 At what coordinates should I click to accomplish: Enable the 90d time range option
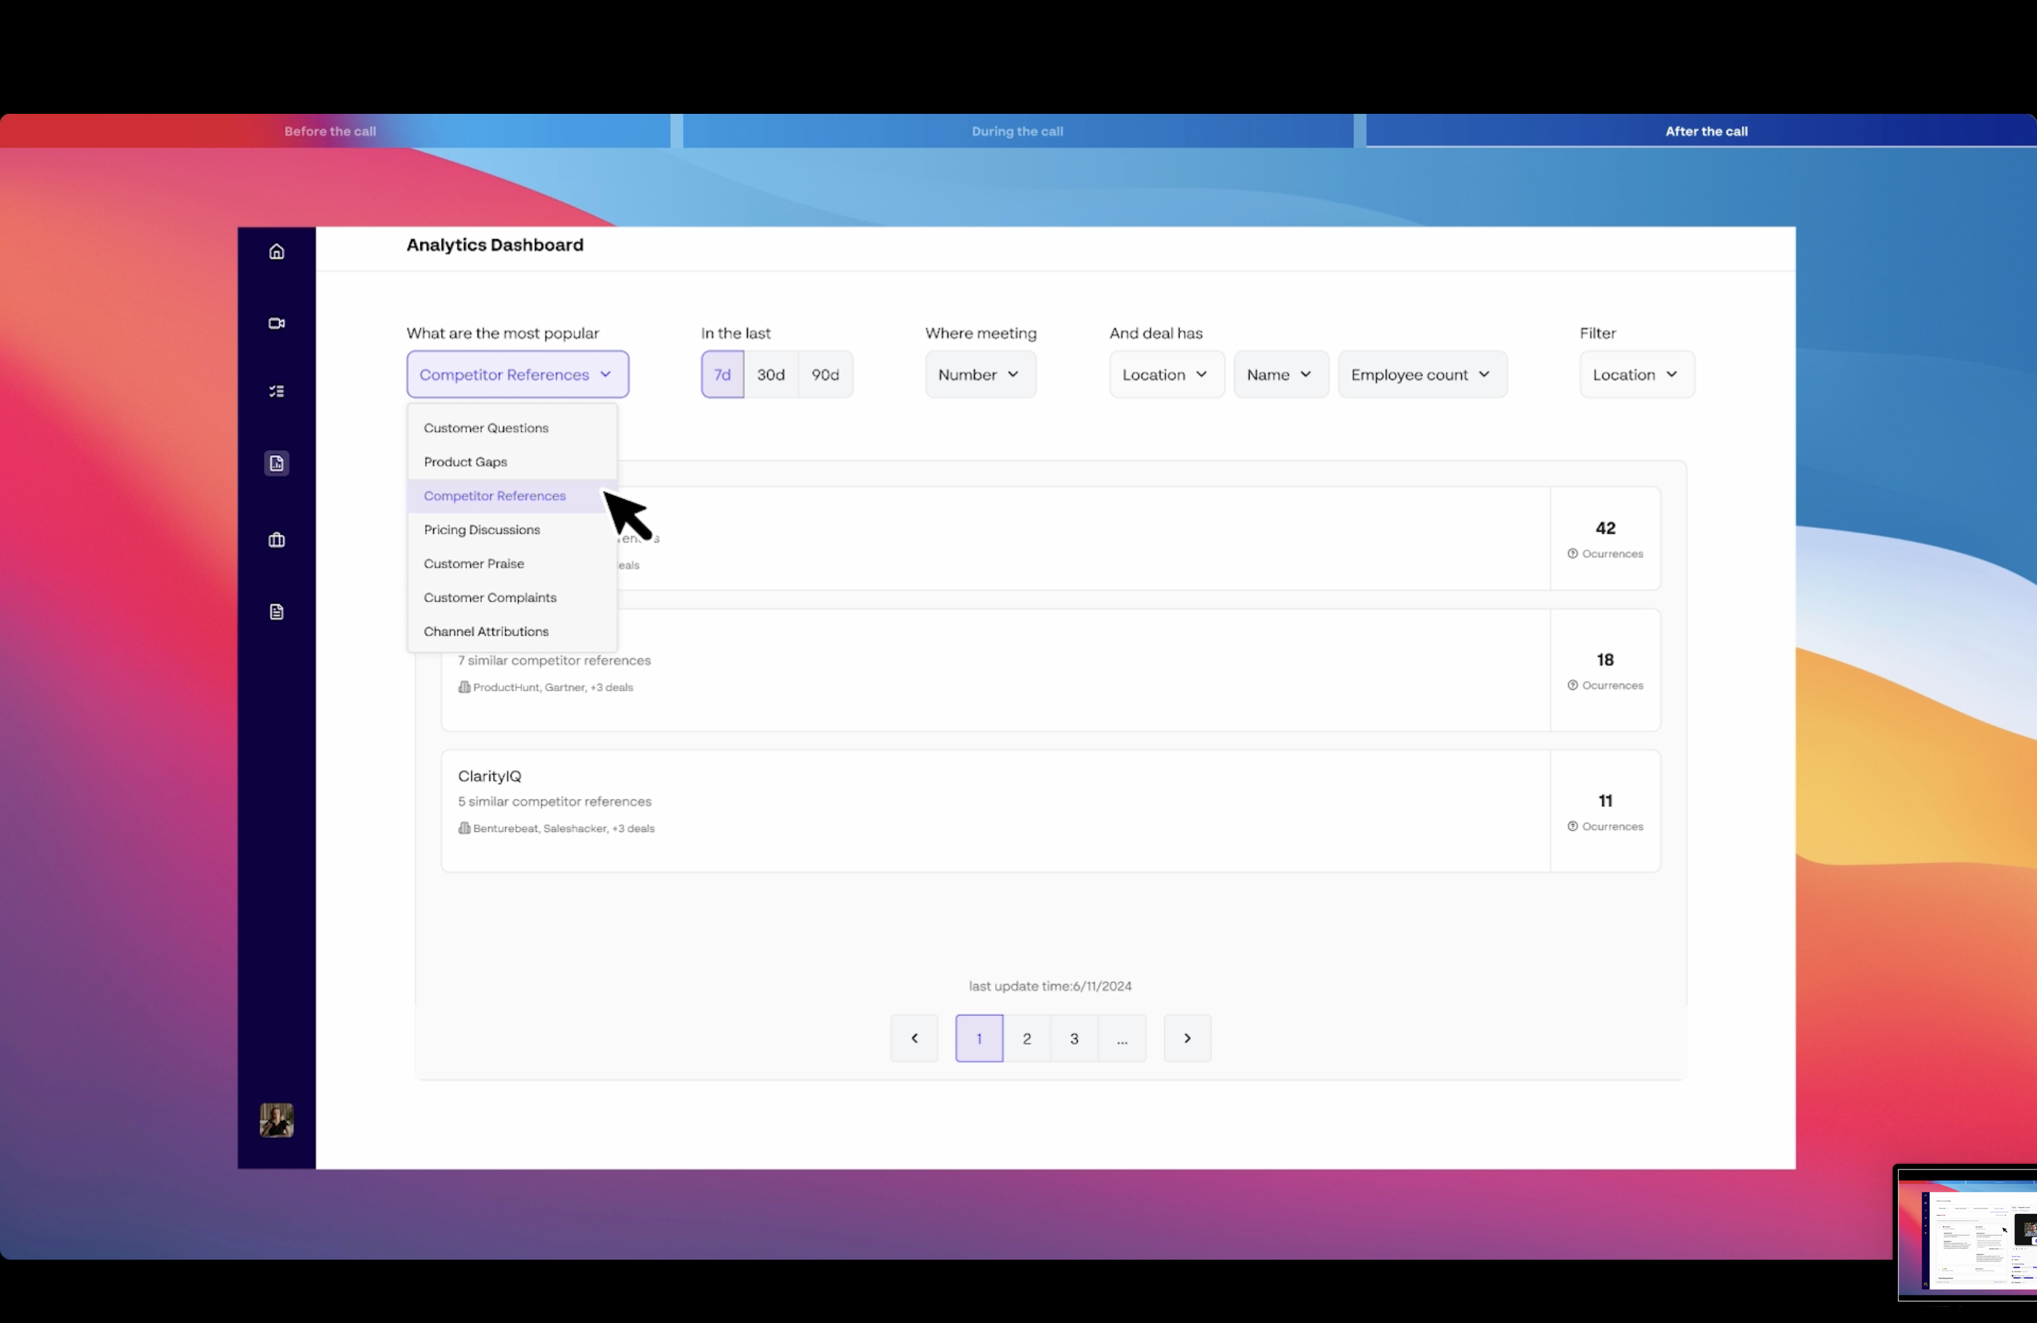tap(825, 374)
